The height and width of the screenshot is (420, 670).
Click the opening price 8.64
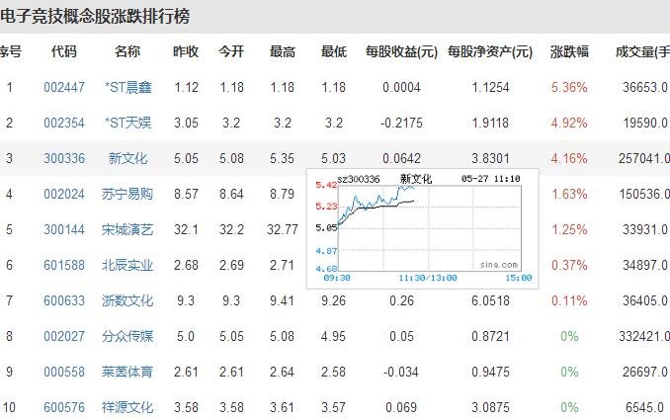pos(231,194)
